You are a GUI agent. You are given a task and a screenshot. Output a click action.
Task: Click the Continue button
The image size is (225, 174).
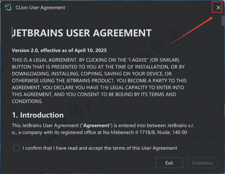click(202, 163)
